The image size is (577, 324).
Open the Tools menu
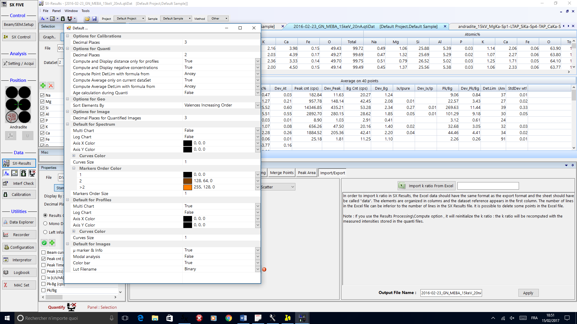(85, 11)
